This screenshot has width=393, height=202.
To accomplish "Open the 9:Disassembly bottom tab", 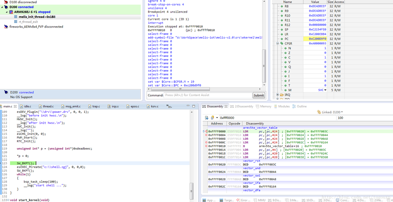I will click(275, 200).
